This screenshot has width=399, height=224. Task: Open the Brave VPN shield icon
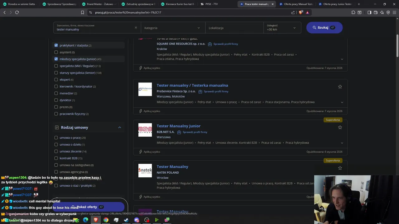(388, 12)
